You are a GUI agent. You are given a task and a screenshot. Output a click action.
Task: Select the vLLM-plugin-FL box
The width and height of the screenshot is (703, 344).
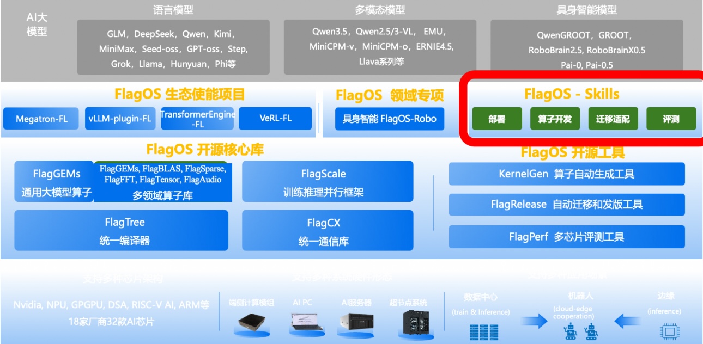tap(120, 119)
